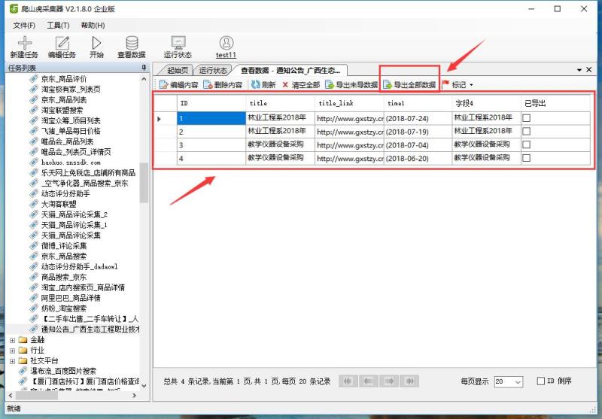Click the 运行状态 monitor icon
The height and width of the screenshot is (419, 602).
point(178,47)
